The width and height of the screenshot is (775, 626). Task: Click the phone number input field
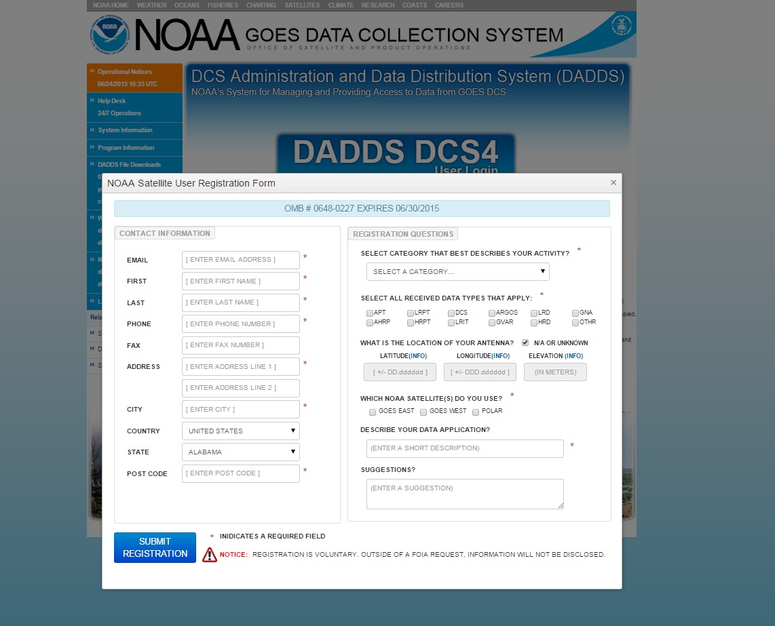click(241, 324)
